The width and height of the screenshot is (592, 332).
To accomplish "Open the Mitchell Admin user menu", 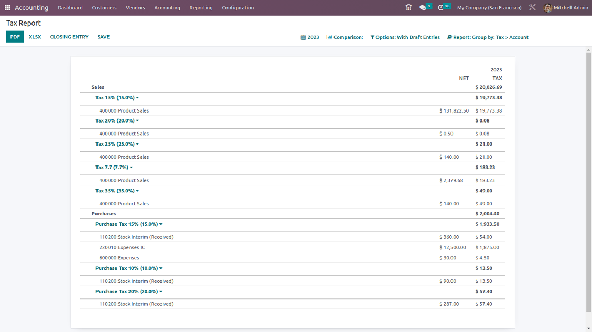I will click(x=566, y=7).
